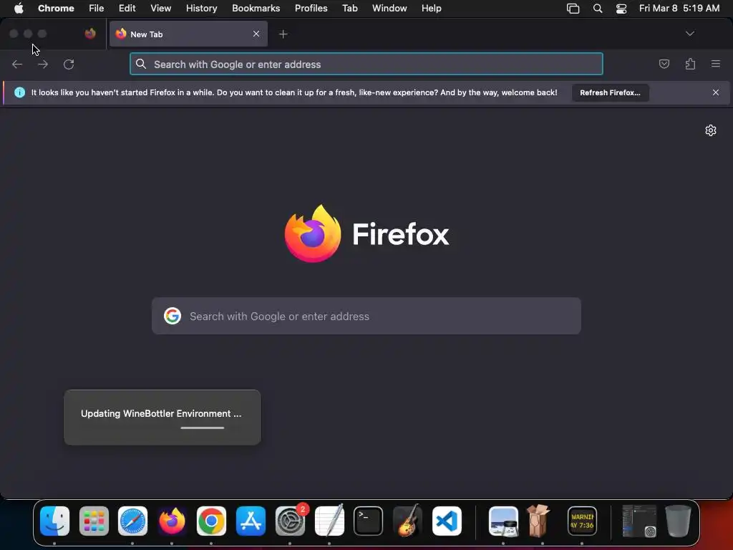Viewport: 733px width, 550px height.
Task: Open TextEdit from the Dock
Action: 329,521
